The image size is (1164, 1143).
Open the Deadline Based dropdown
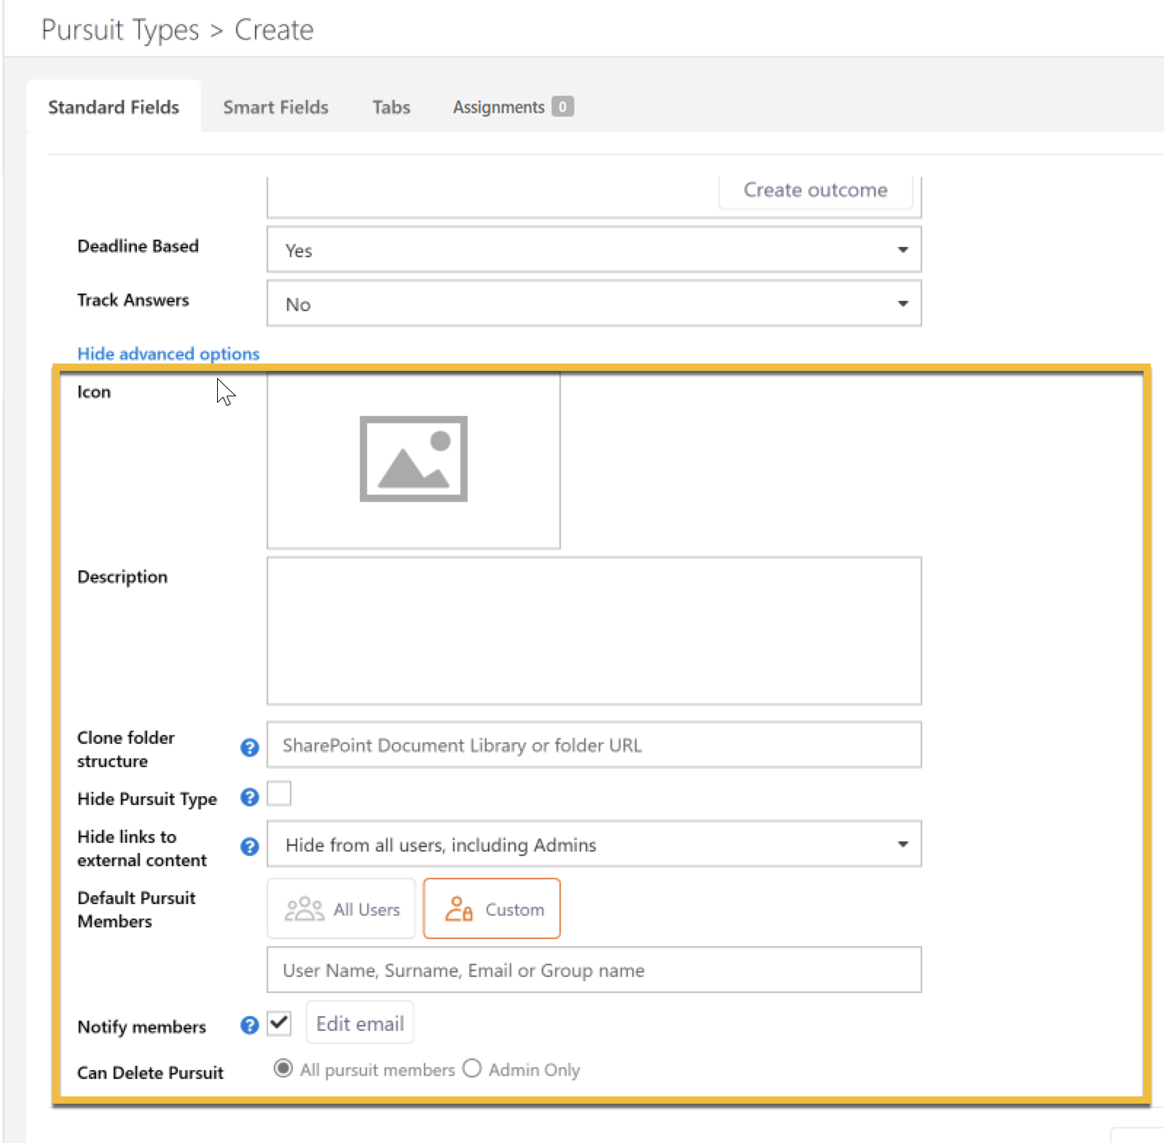click(x=594, y=250)
